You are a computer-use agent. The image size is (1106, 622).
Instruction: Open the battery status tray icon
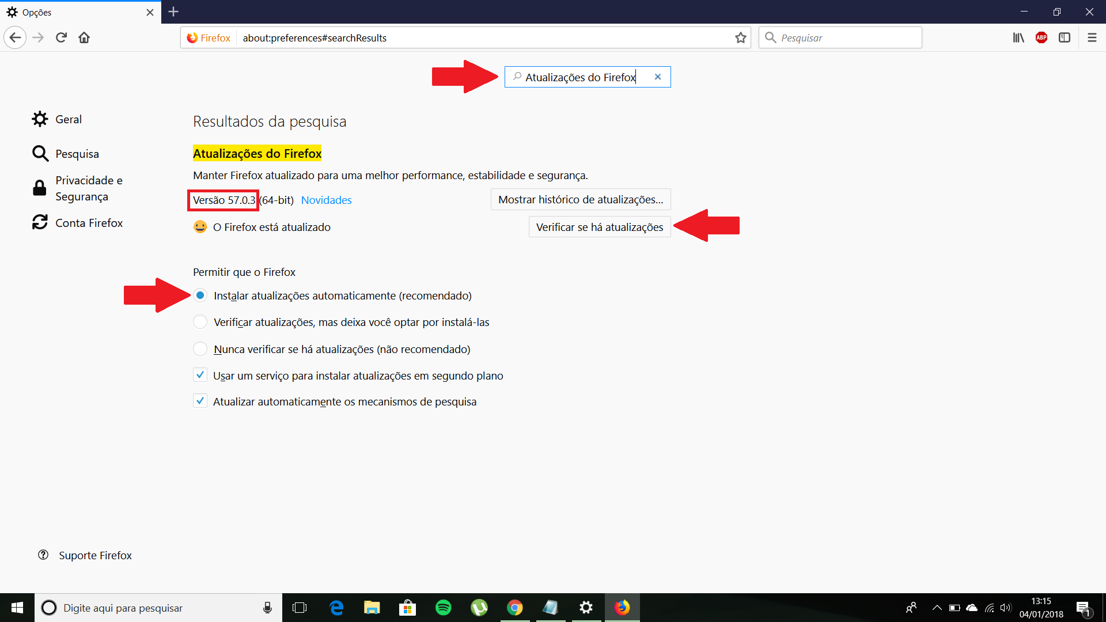(955, 608)
